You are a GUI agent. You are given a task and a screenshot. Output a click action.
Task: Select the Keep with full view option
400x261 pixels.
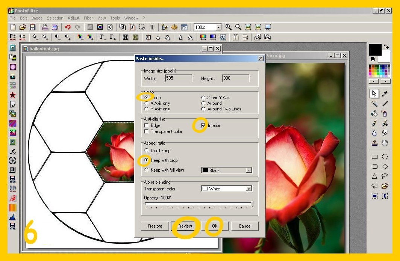click(x=147, y=170)
